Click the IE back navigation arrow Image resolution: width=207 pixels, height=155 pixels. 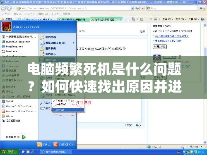tap(3, 9)
